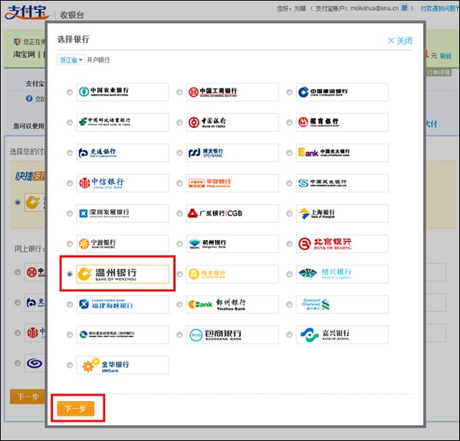This screenshot has height=441, width=460.
Task: Choose the Bank of Shanghai radio button
Action: (x=290, y=214)
